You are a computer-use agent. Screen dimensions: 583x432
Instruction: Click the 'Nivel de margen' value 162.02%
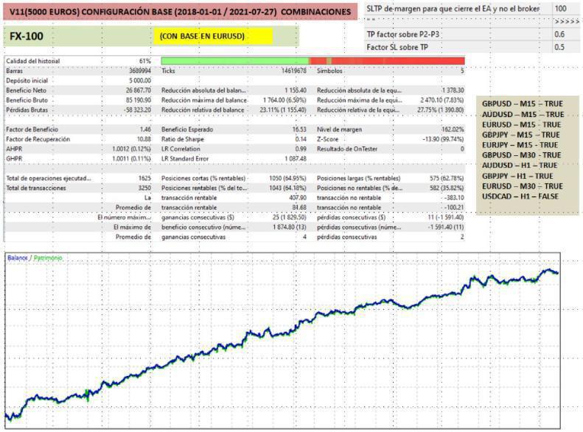(x=453, y=129)
